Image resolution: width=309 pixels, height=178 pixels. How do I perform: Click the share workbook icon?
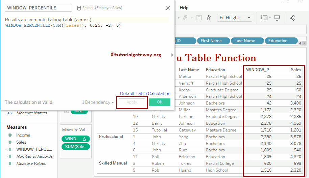[x=292, y=18]
